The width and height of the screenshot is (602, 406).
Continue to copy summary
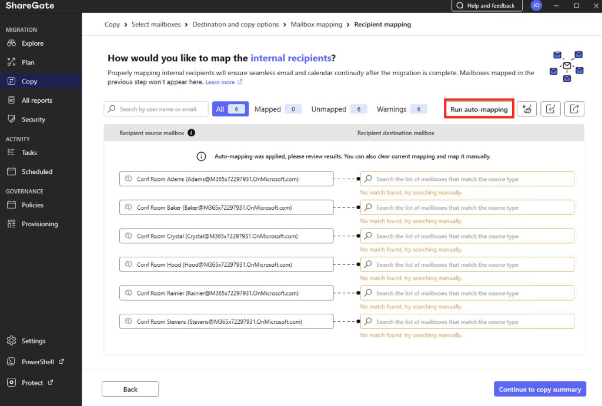540,389
